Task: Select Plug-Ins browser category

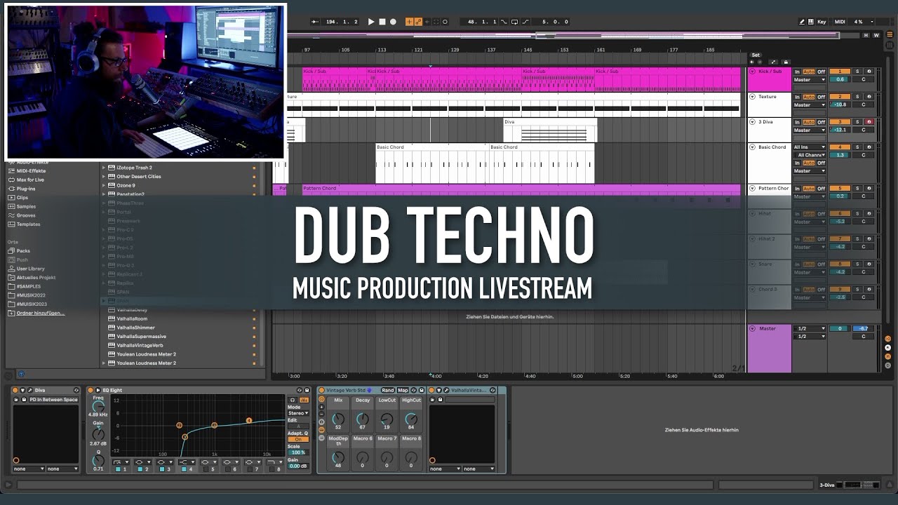Action: pos(26,189)
